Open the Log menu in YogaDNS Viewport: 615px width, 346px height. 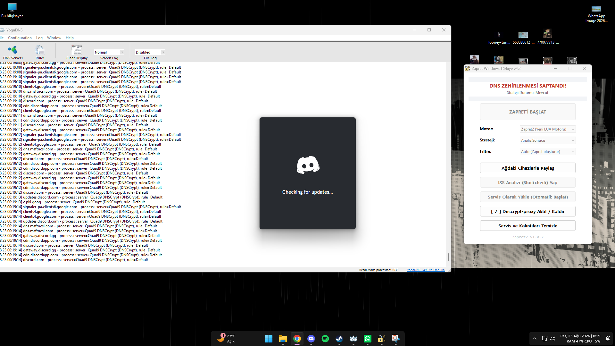39,38
